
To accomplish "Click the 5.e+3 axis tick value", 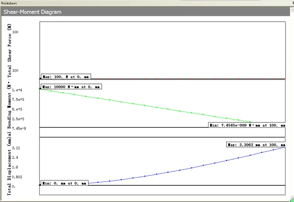I will (x=17, y=109).
